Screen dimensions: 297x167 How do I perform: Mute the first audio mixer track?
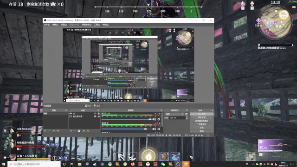point(154,119)
